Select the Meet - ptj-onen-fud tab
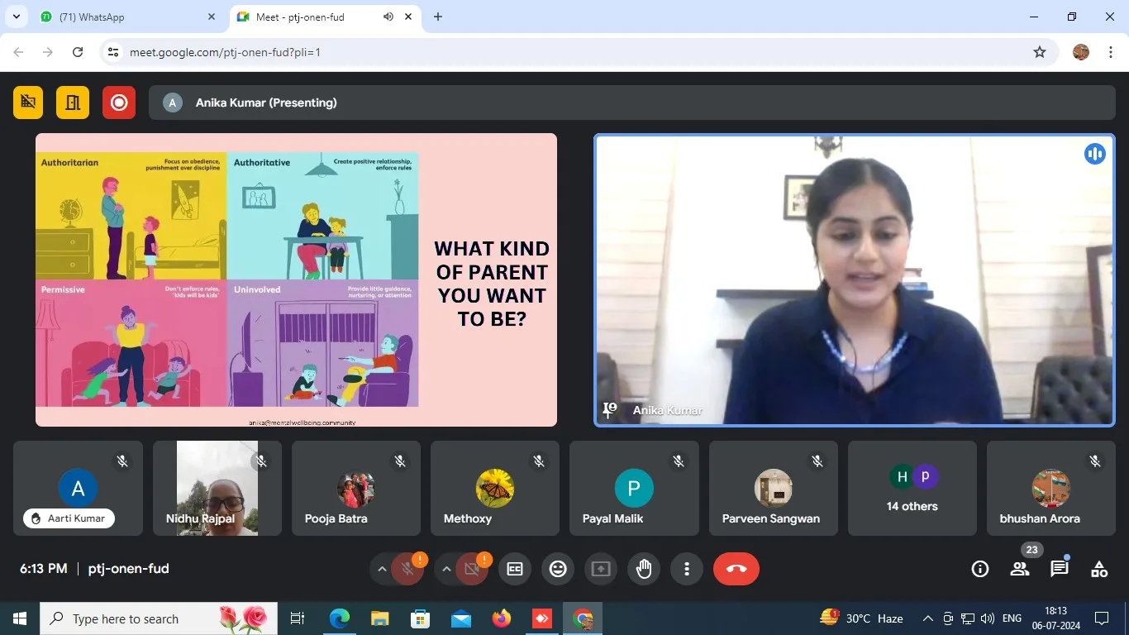This screenshot has height=635, width=1129. [325, 17]
